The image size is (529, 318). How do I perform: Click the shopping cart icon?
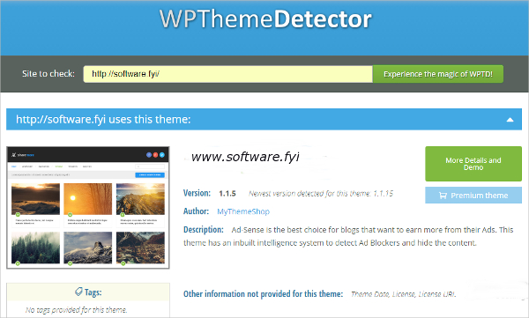(x=443, y=196)
